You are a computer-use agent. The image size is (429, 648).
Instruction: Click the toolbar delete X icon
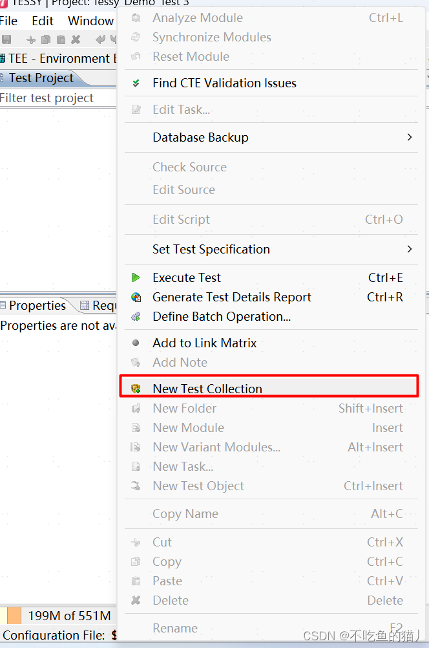click(76, 39)
